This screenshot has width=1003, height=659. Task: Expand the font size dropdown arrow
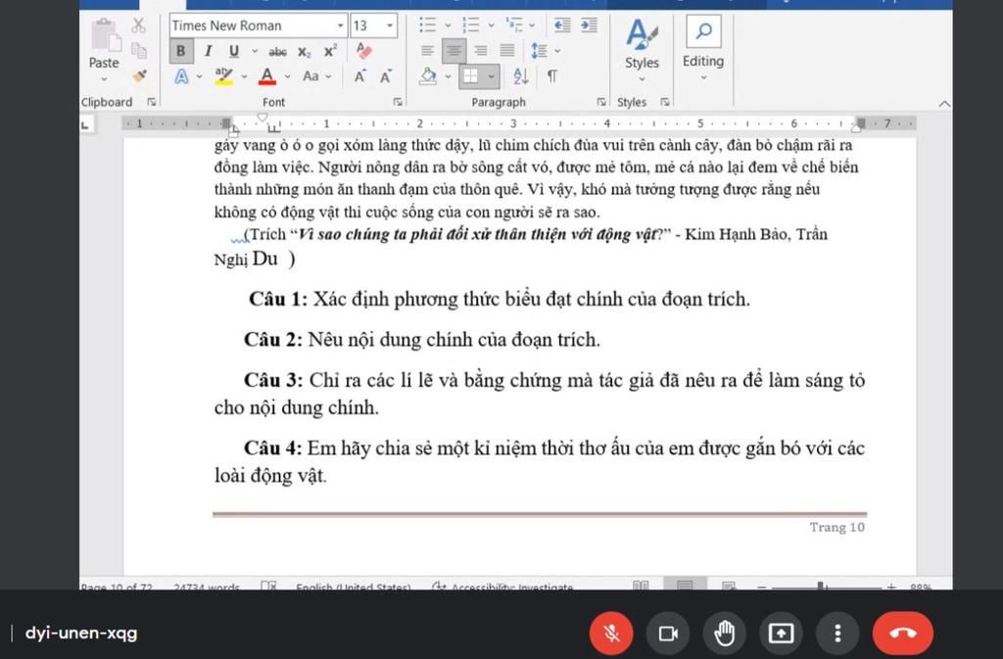click(390, 25)
